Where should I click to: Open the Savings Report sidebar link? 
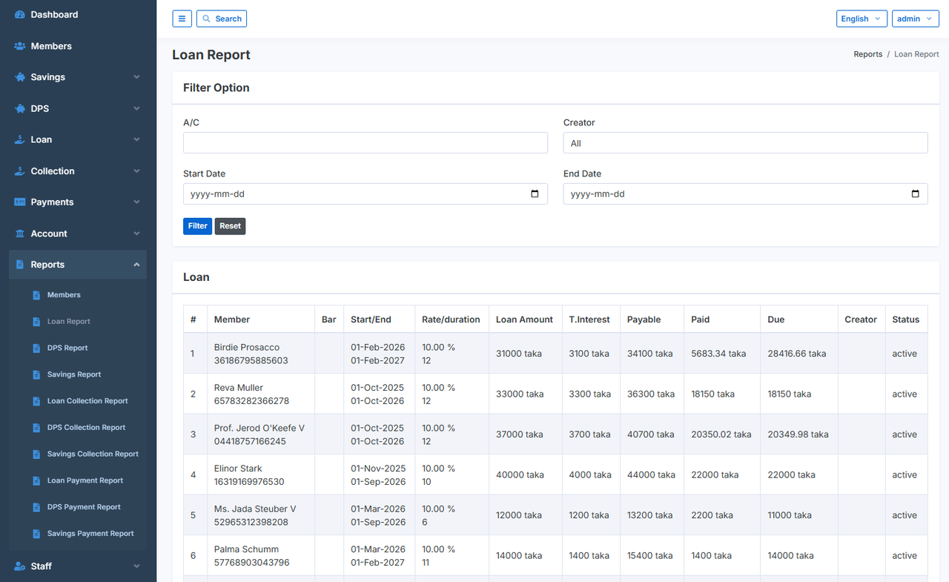coord(74,374)
